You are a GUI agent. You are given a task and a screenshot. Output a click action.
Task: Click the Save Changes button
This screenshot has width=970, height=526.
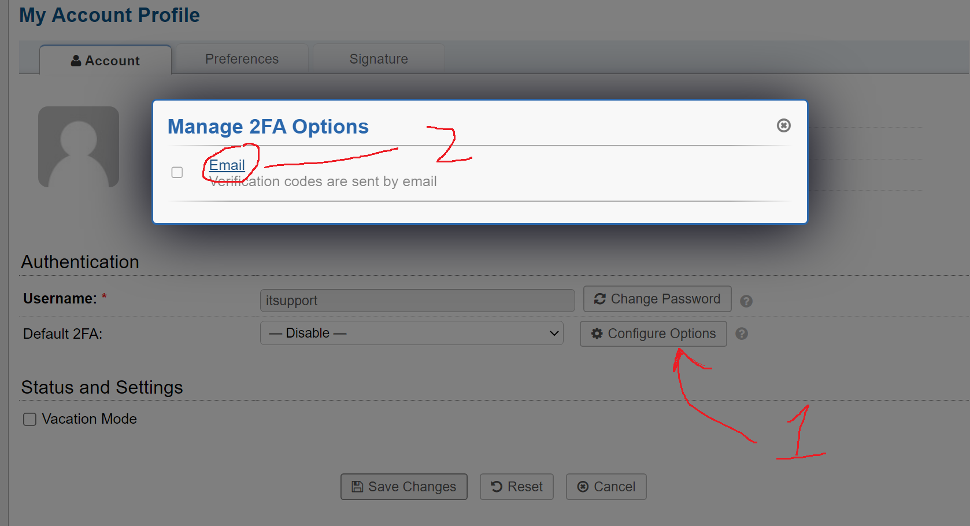pyautogui.click(x=403, y=487)
